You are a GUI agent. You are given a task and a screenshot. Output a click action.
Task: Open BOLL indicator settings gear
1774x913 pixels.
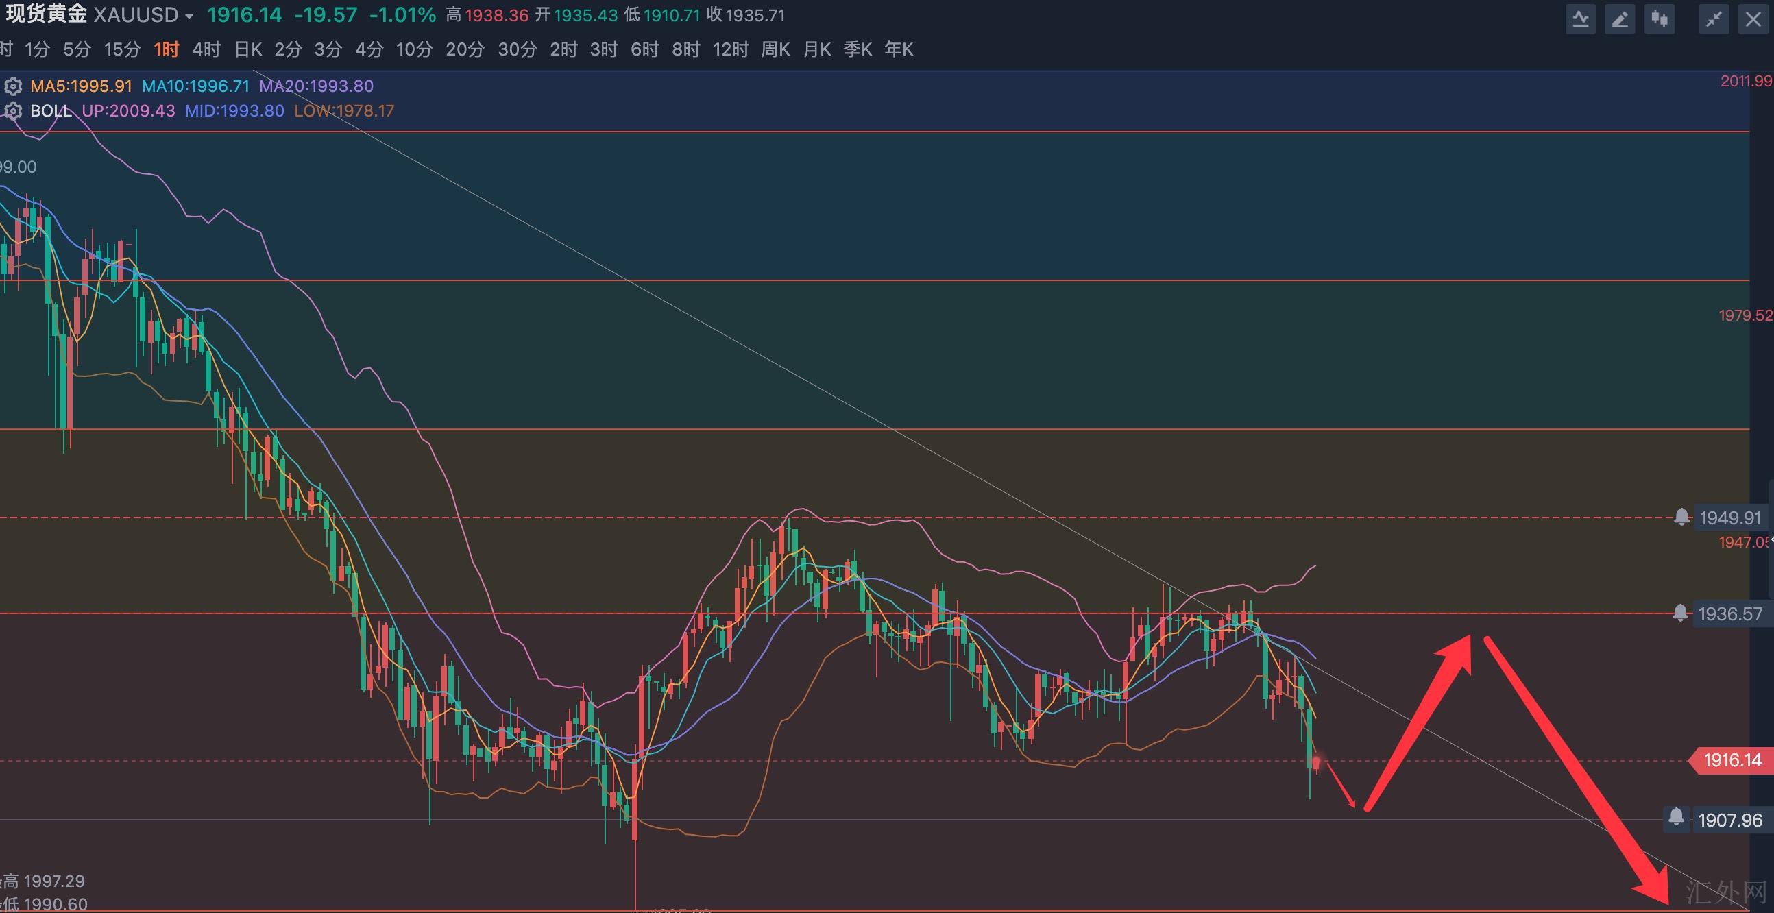(13, 111)
